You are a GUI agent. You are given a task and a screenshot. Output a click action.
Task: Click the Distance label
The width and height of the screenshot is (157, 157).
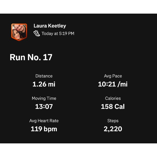pos(44,76)
